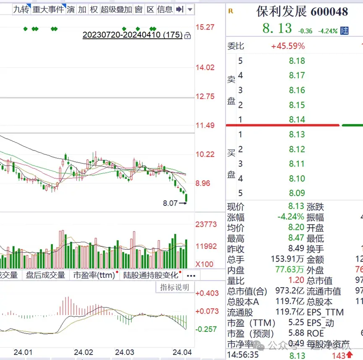Click the 区 range toolbar button

pyautogui.click(x=150, y=10)
